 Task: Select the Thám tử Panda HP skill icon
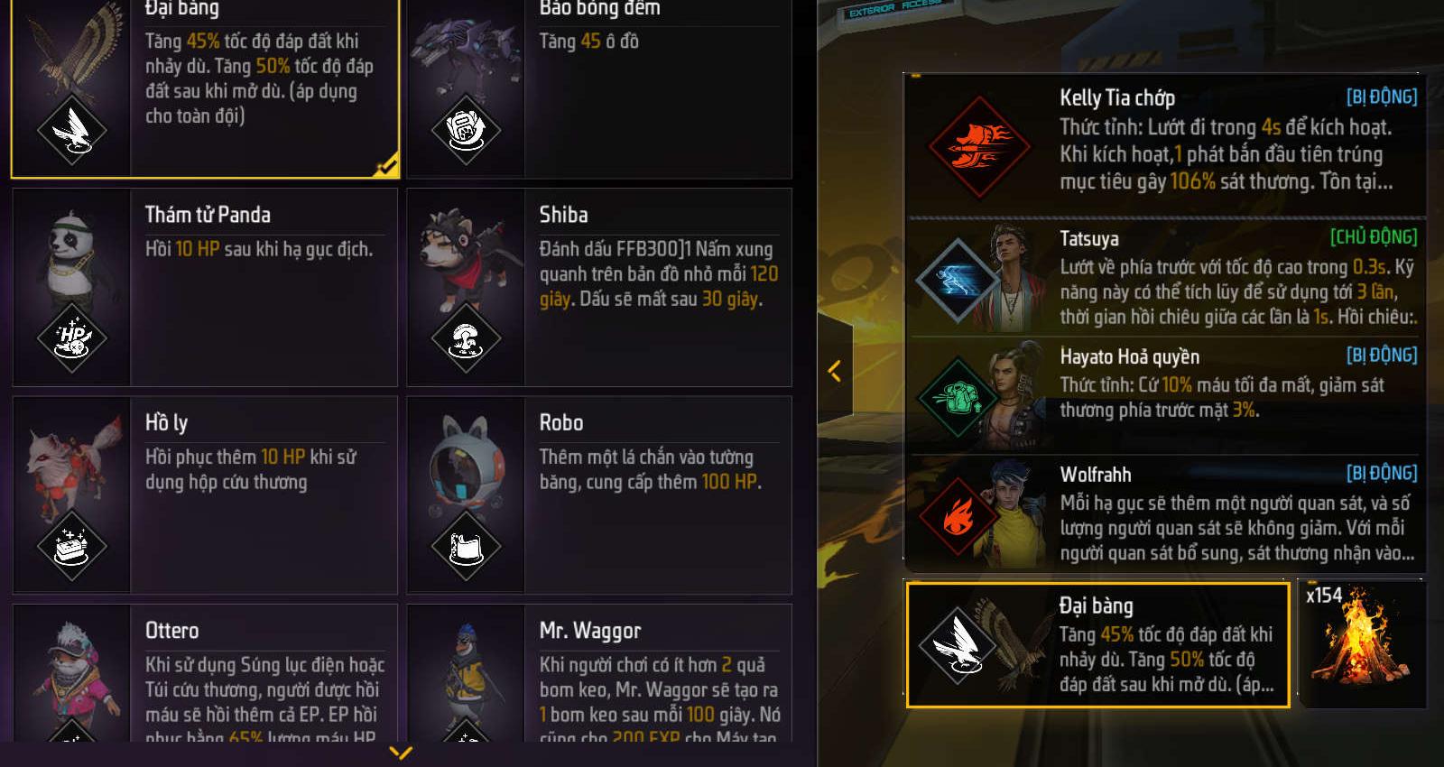coord(72,337)
